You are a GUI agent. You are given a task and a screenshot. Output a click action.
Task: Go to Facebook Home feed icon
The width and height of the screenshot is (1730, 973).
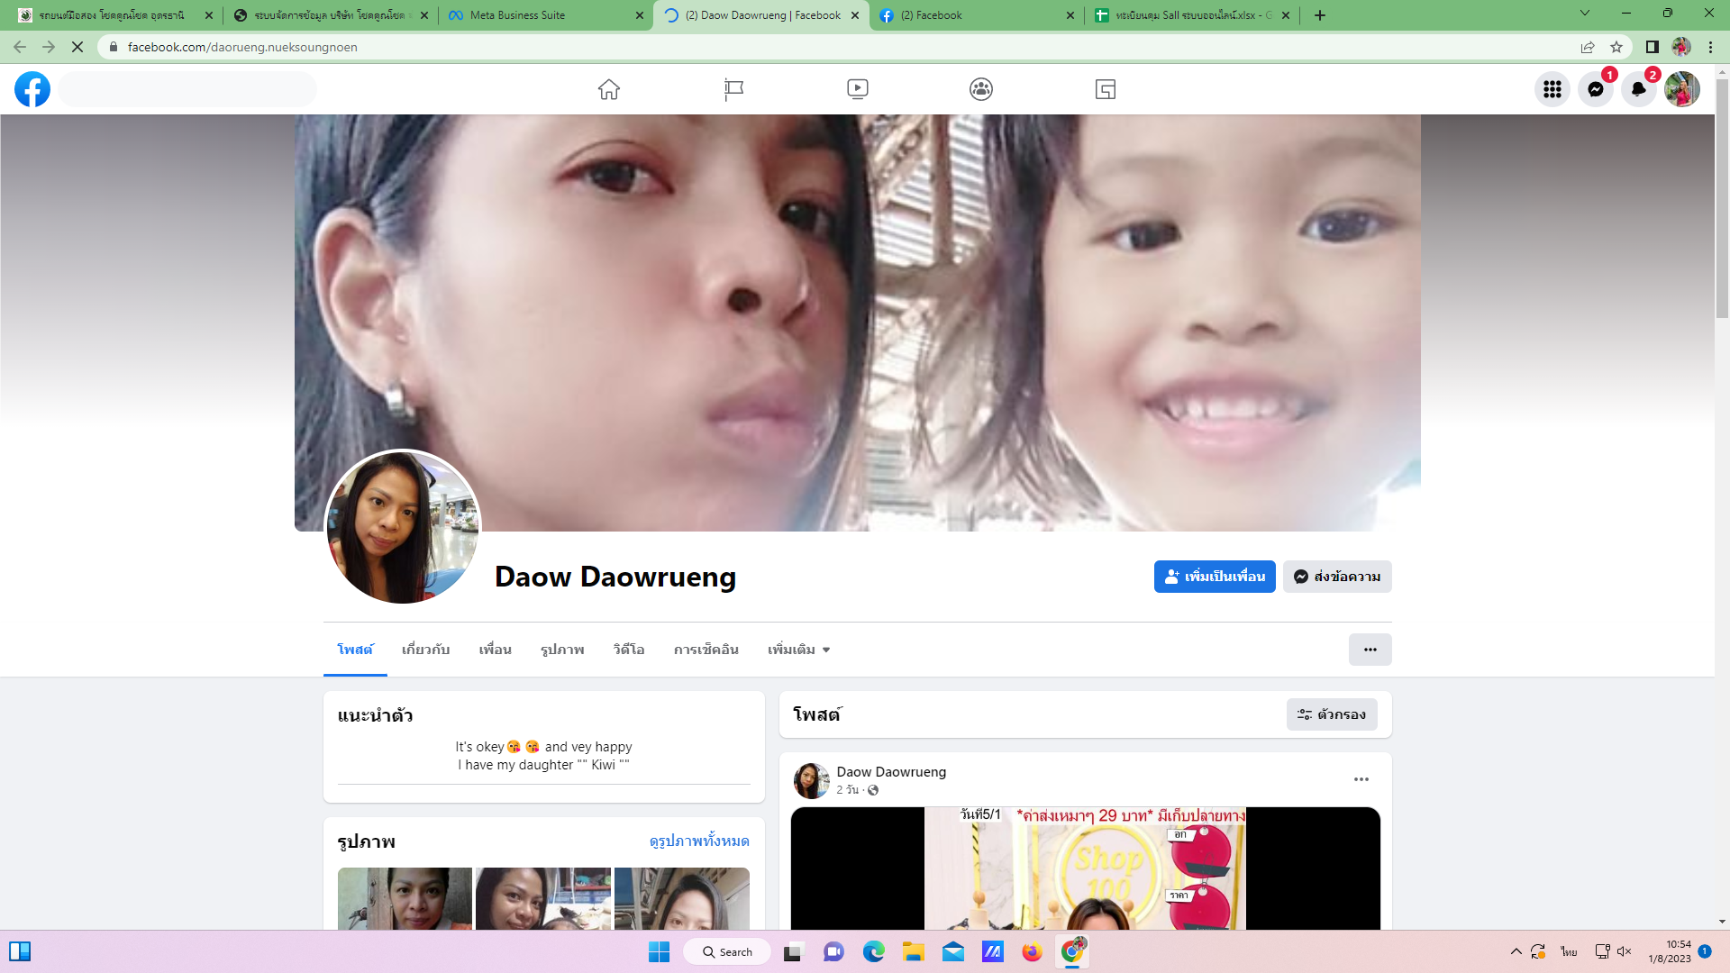point(609,89)
